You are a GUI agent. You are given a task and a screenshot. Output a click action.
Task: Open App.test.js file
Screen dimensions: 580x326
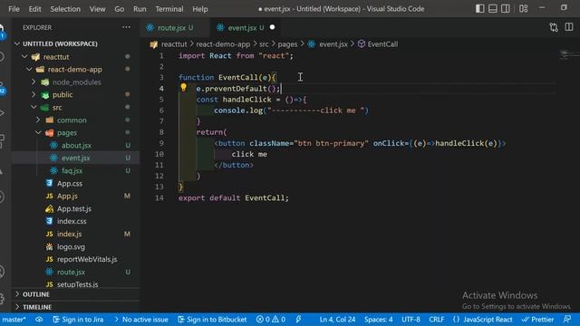click(74, 208)
